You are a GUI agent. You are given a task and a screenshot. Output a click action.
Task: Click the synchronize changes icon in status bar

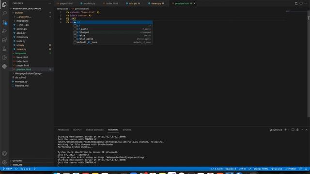coord(16,169)
